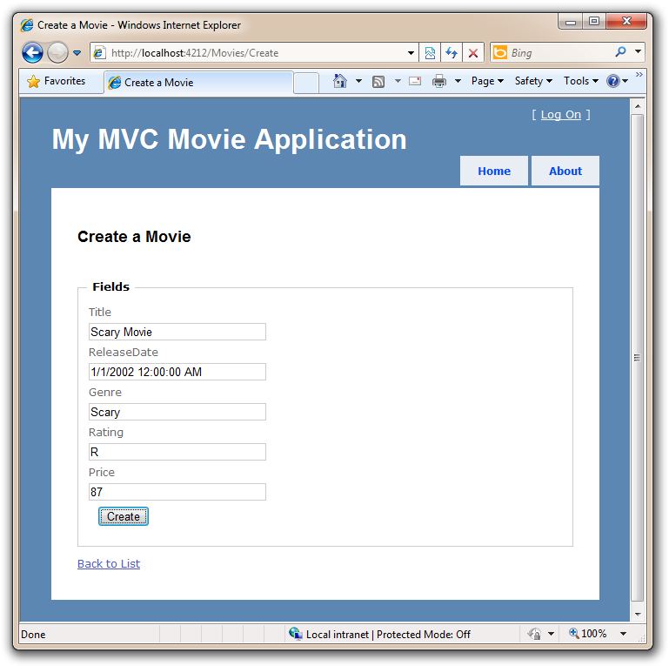669x666 pixels.
Task: Open the Page dropdown menu
Action: tap(487, 81)
